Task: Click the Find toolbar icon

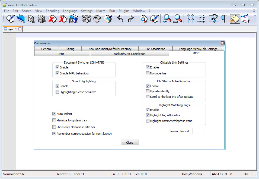Action: coord(143,19)
